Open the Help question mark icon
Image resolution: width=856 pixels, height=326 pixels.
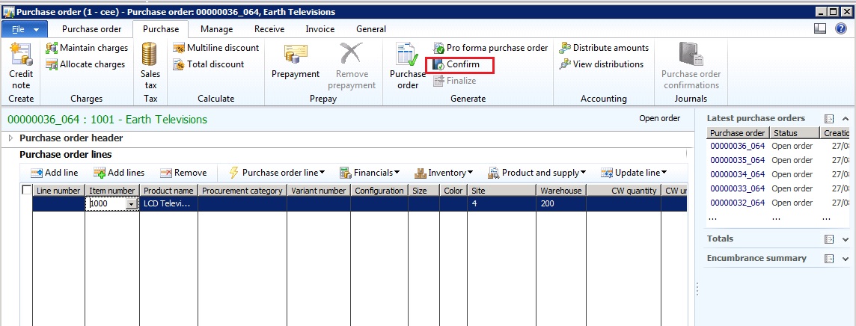pyautogui.click(x=840, y=29)
